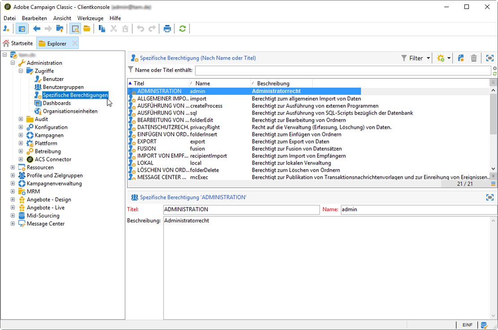
Task: Close the Explorer tab with X
Action: [x=75, y=43]
